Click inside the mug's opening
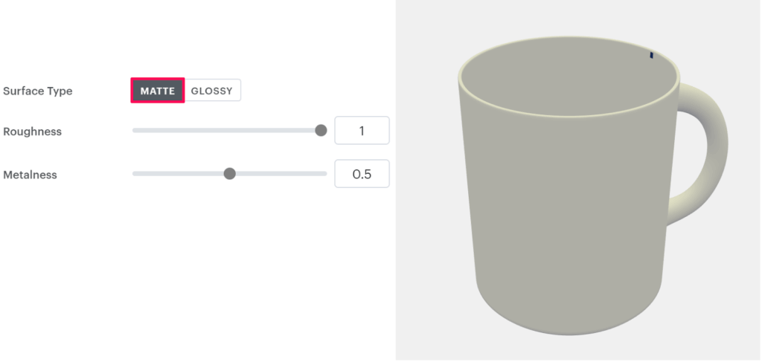 point(569,78)
